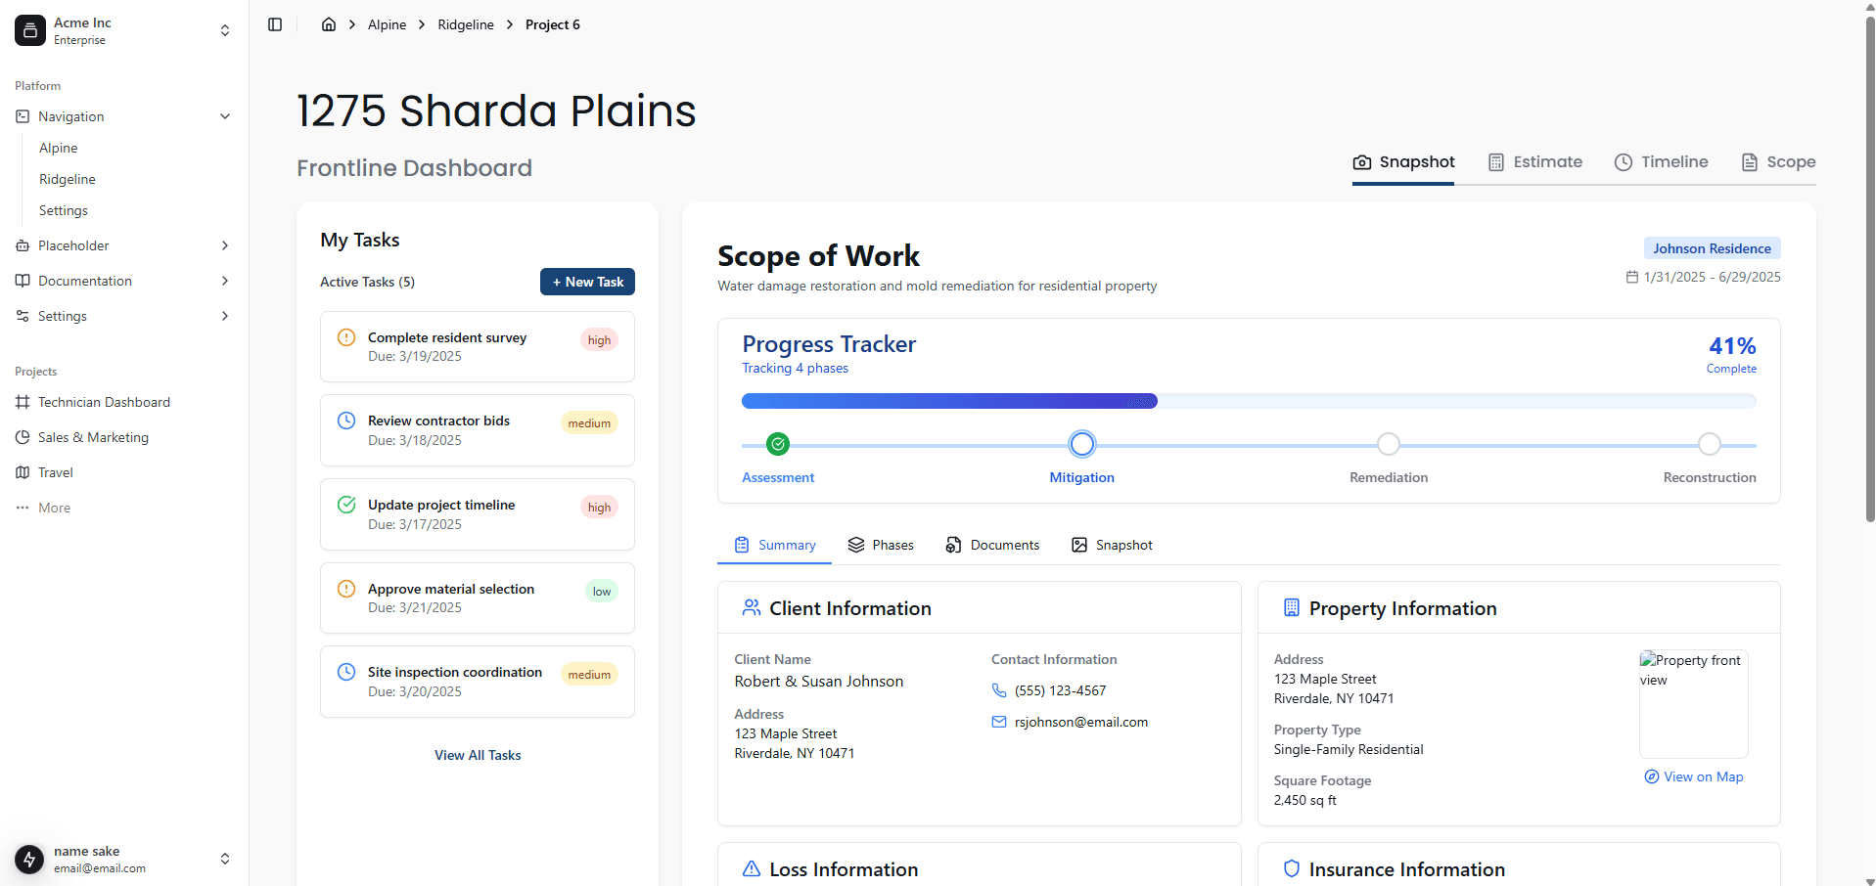This screenshot has height=886, width=1876.
Task: Open the Phases tab
Action: point(881,545)
